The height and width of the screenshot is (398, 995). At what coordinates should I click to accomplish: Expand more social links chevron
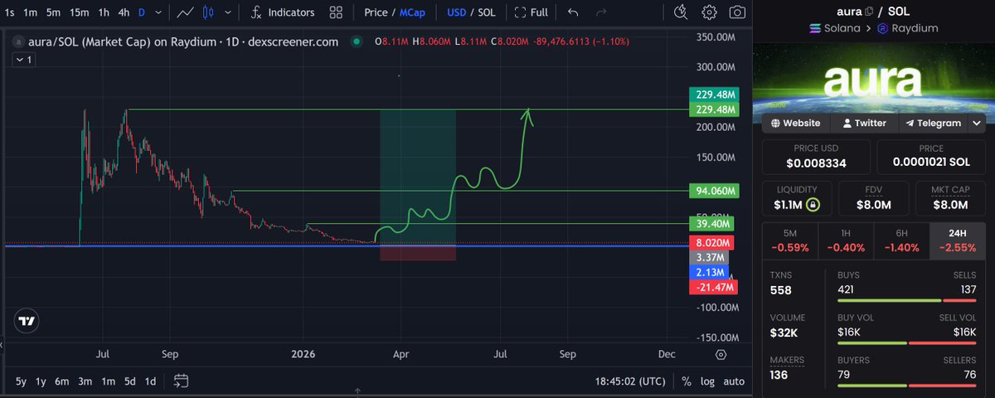click(978, 123)
